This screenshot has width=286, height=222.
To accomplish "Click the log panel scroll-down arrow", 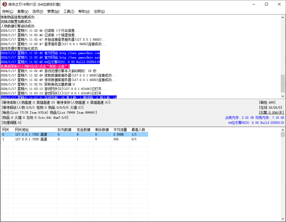I will click(283, 96).
